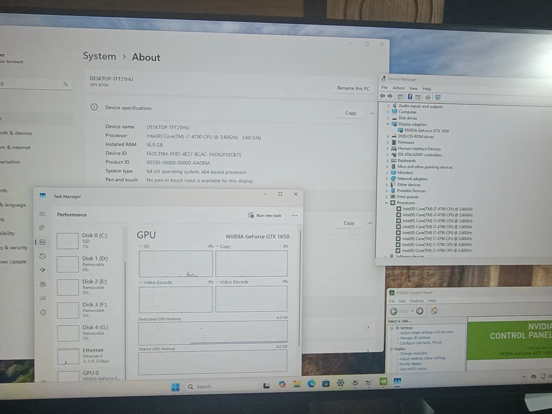Expand Keyboards node in Device Manager
This screenshot has width=552, height=414.
[387, 160]
